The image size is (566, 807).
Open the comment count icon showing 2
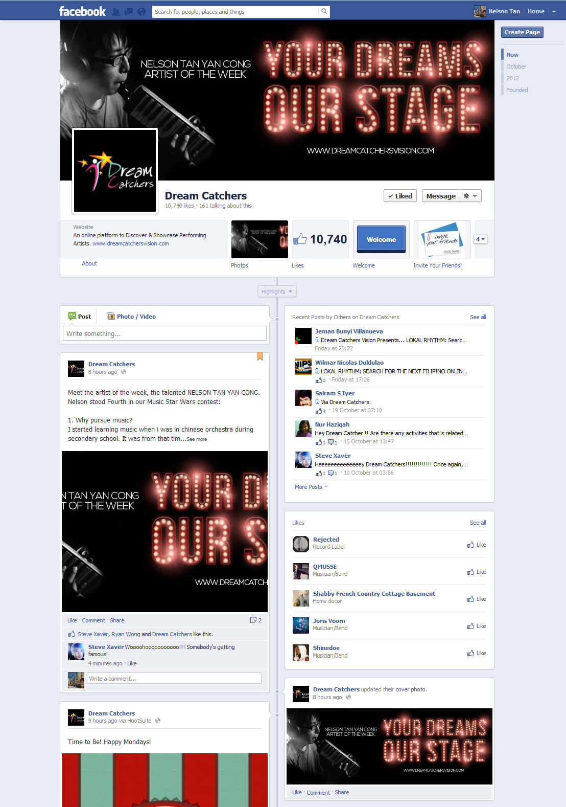coord(256,620)
